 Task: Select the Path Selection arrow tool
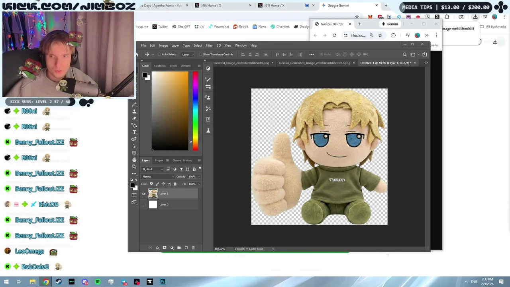[x=134, y=146]
